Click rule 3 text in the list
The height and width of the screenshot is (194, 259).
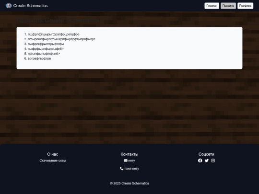click(46, 44)
